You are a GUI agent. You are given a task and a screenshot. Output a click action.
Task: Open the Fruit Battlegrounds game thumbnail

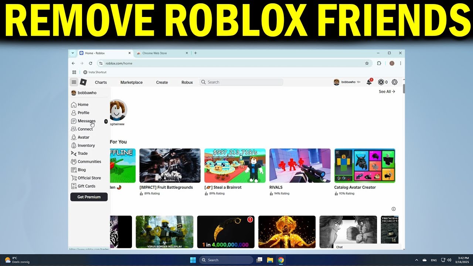(x=170, y=166)
